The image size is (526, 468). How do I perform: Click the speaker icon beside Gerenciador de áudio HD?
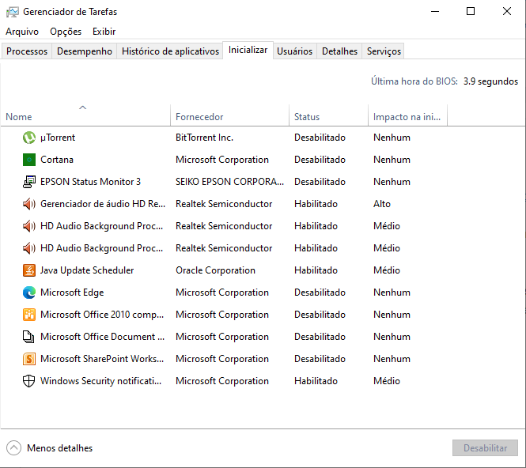click(x=29, y=204)
